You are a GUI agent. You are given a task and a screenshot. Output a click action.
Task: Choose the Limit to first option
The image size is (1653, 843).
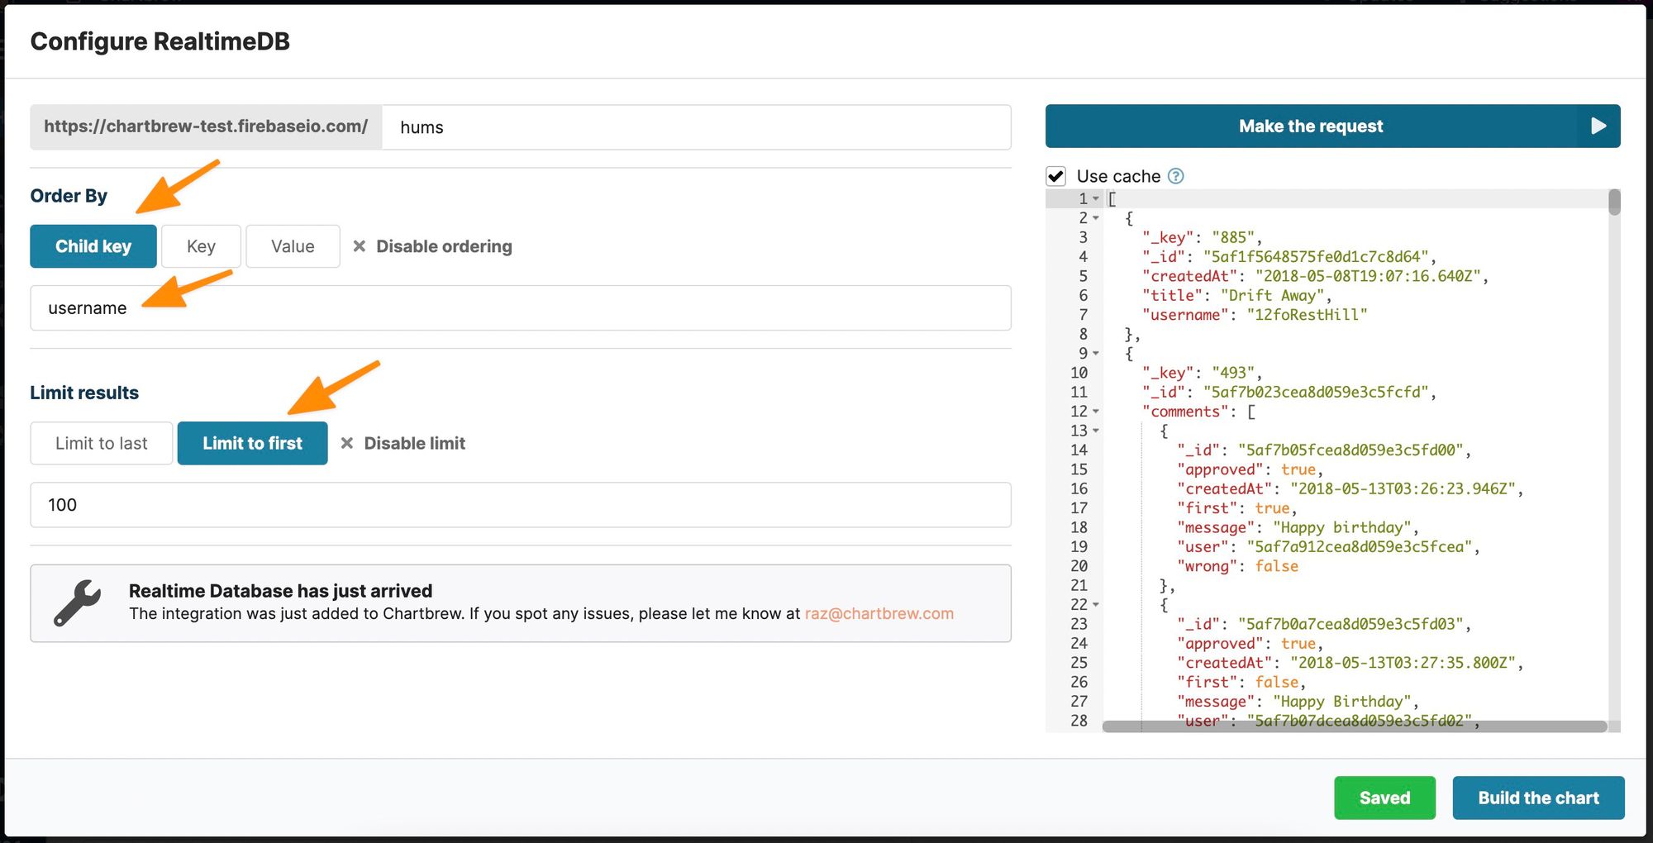(x=252, y=443)
